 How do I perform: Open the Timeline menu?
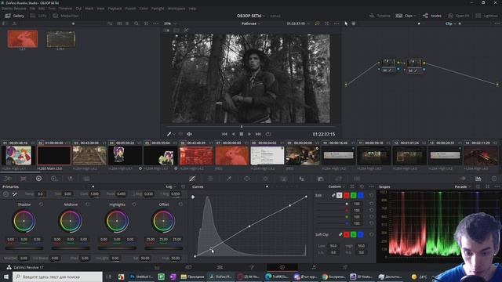65,9
